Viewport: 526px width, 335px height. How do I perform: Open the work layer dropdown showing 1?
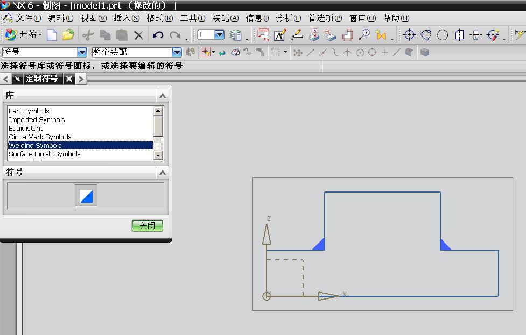pos(219,34)
